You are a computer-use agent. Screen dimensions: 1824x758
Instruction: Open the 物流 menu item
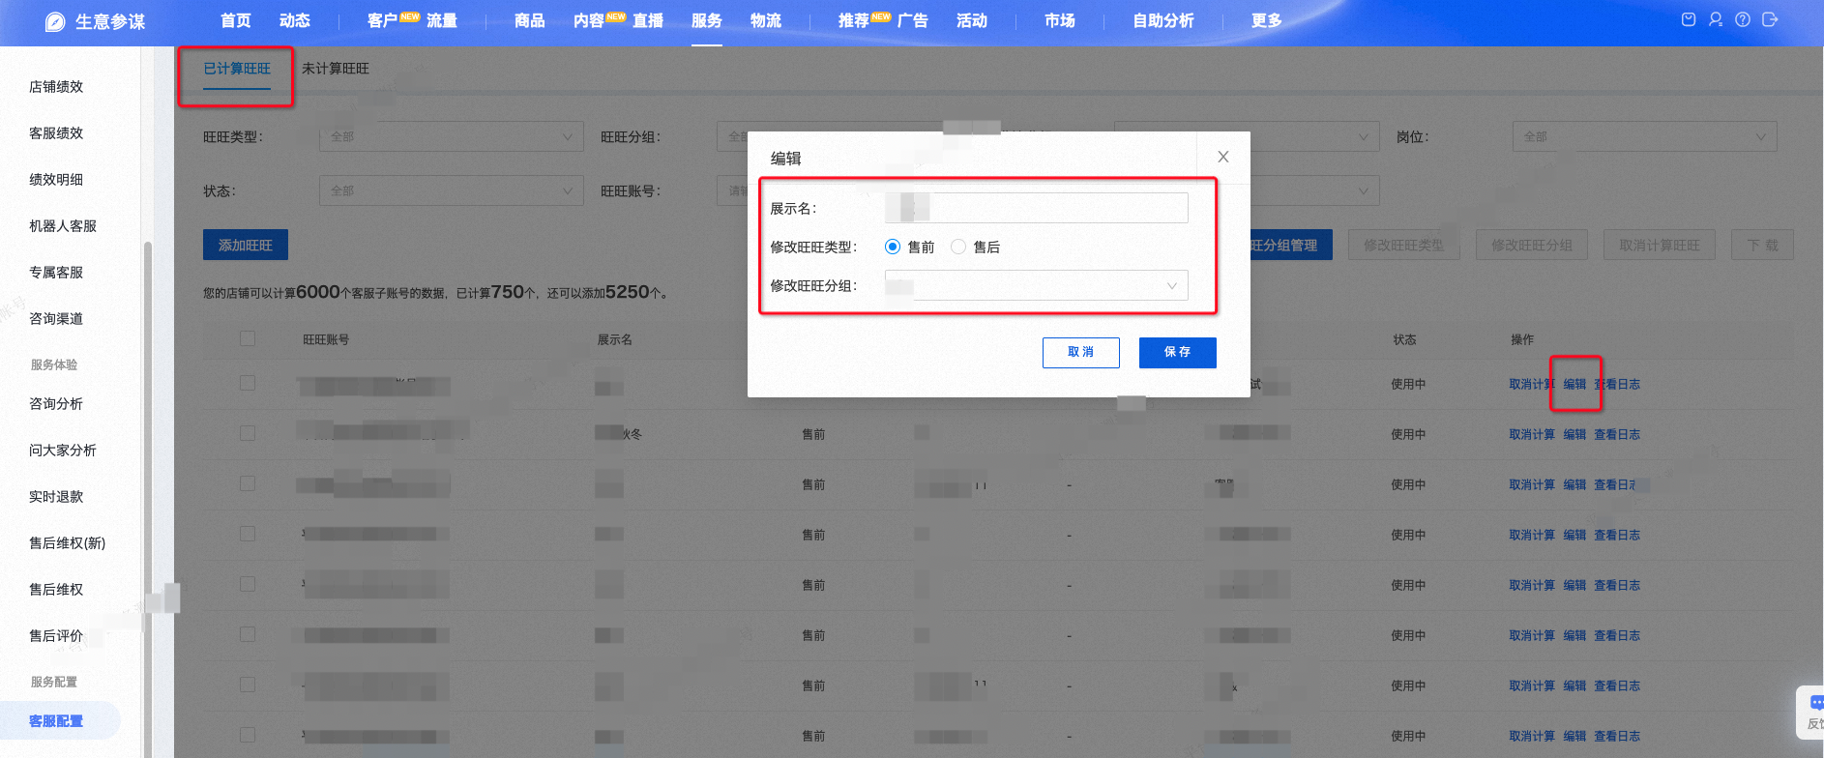click(x=766, y=20)
